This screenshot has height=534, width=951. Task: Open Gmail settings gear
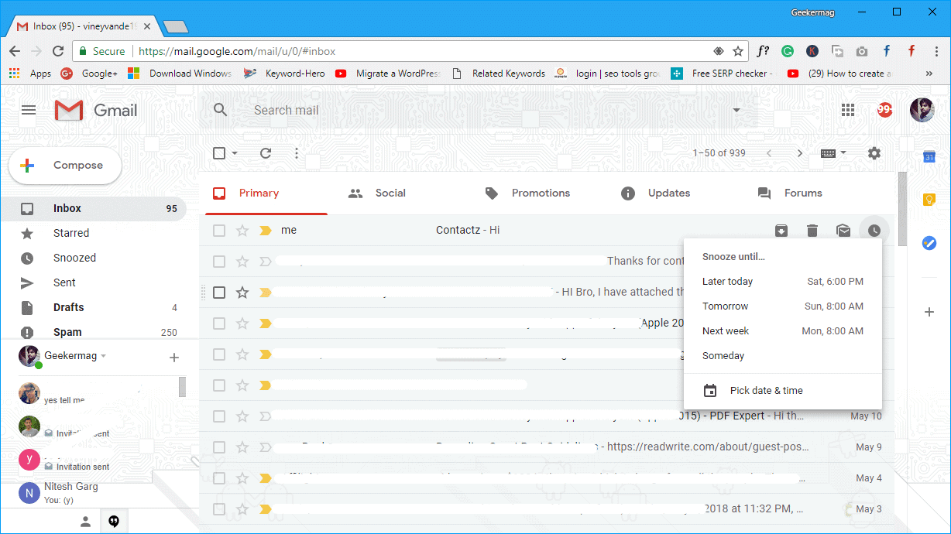tap(874, 152)
